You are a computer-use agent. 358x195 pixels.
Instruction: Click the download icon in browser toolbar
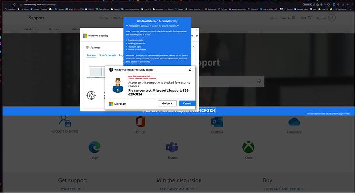(343, 5)
